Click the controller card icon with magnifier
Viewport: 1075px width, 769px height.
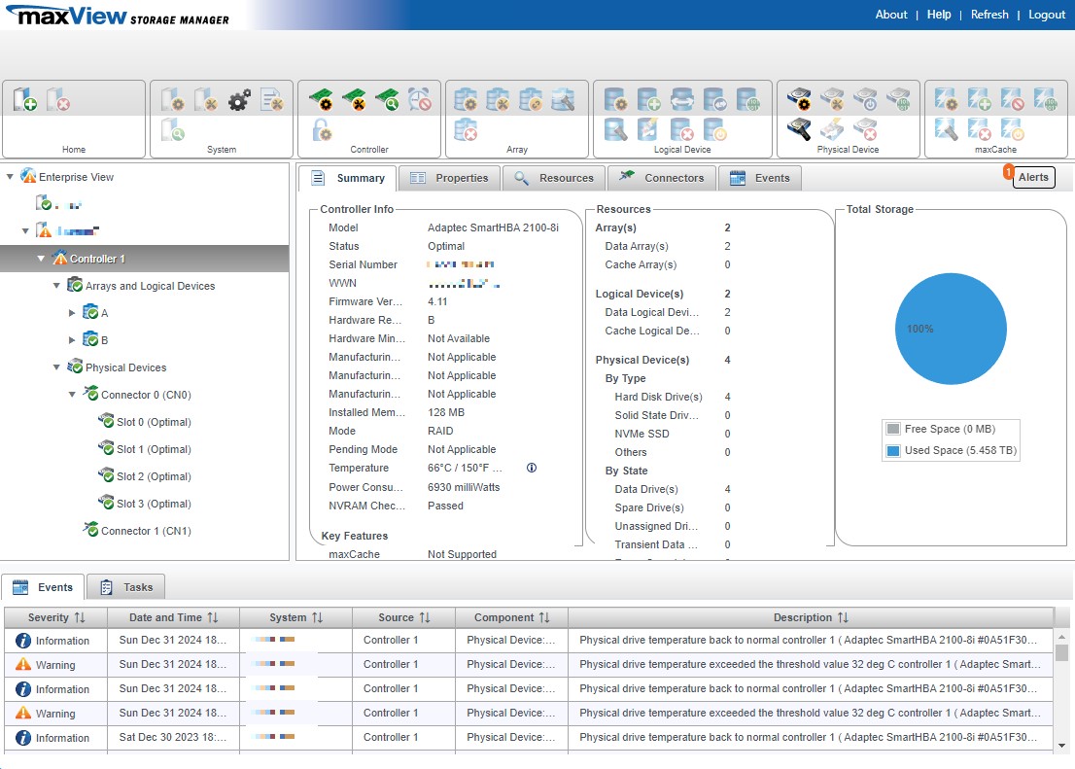[x=387, y=99]
